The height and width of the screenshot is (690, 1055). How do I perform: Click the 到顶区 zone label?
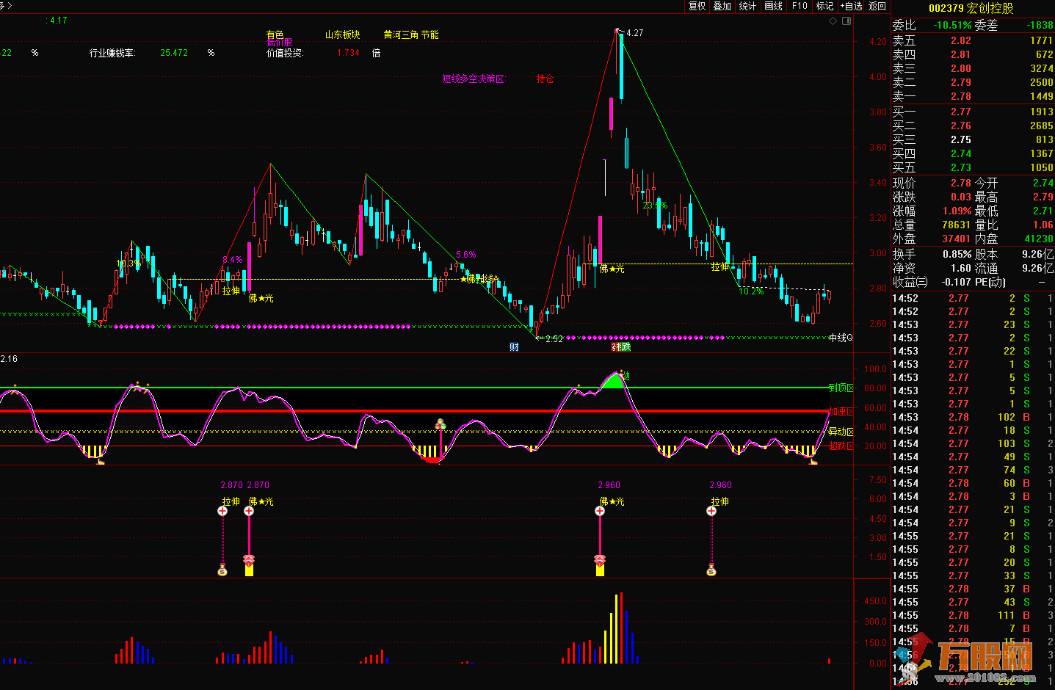click(x=841, y=388)
